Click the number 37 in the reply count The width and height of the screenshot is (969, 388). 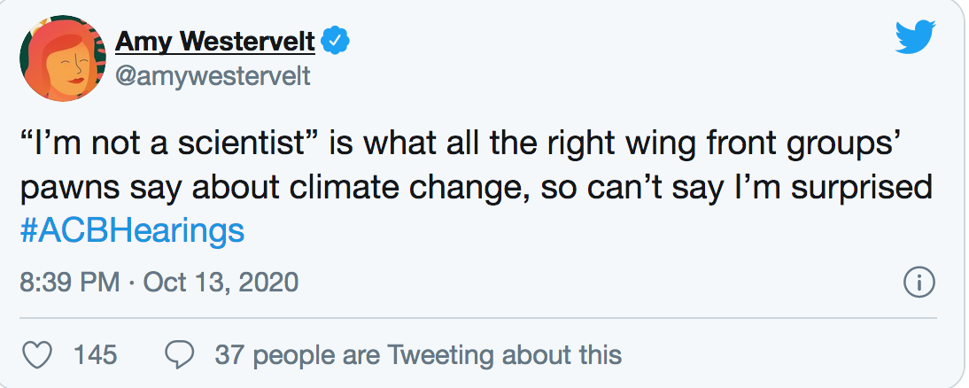click(x=229, y=355)
